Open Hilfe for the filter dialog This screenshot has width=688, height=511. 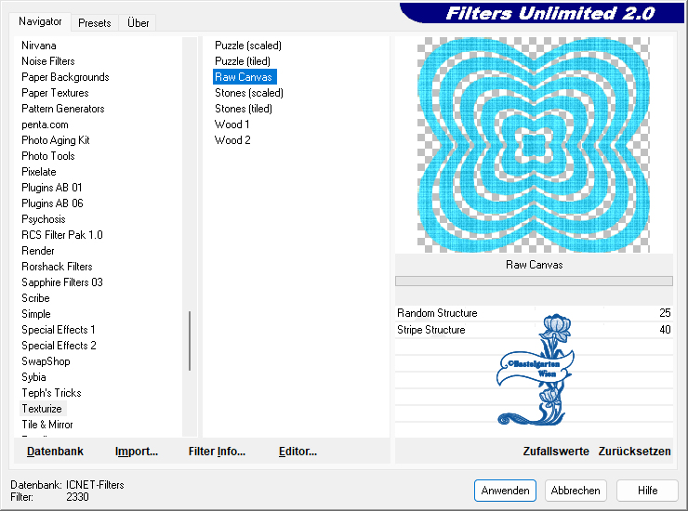pyautogui.click(x=648, y=491)
